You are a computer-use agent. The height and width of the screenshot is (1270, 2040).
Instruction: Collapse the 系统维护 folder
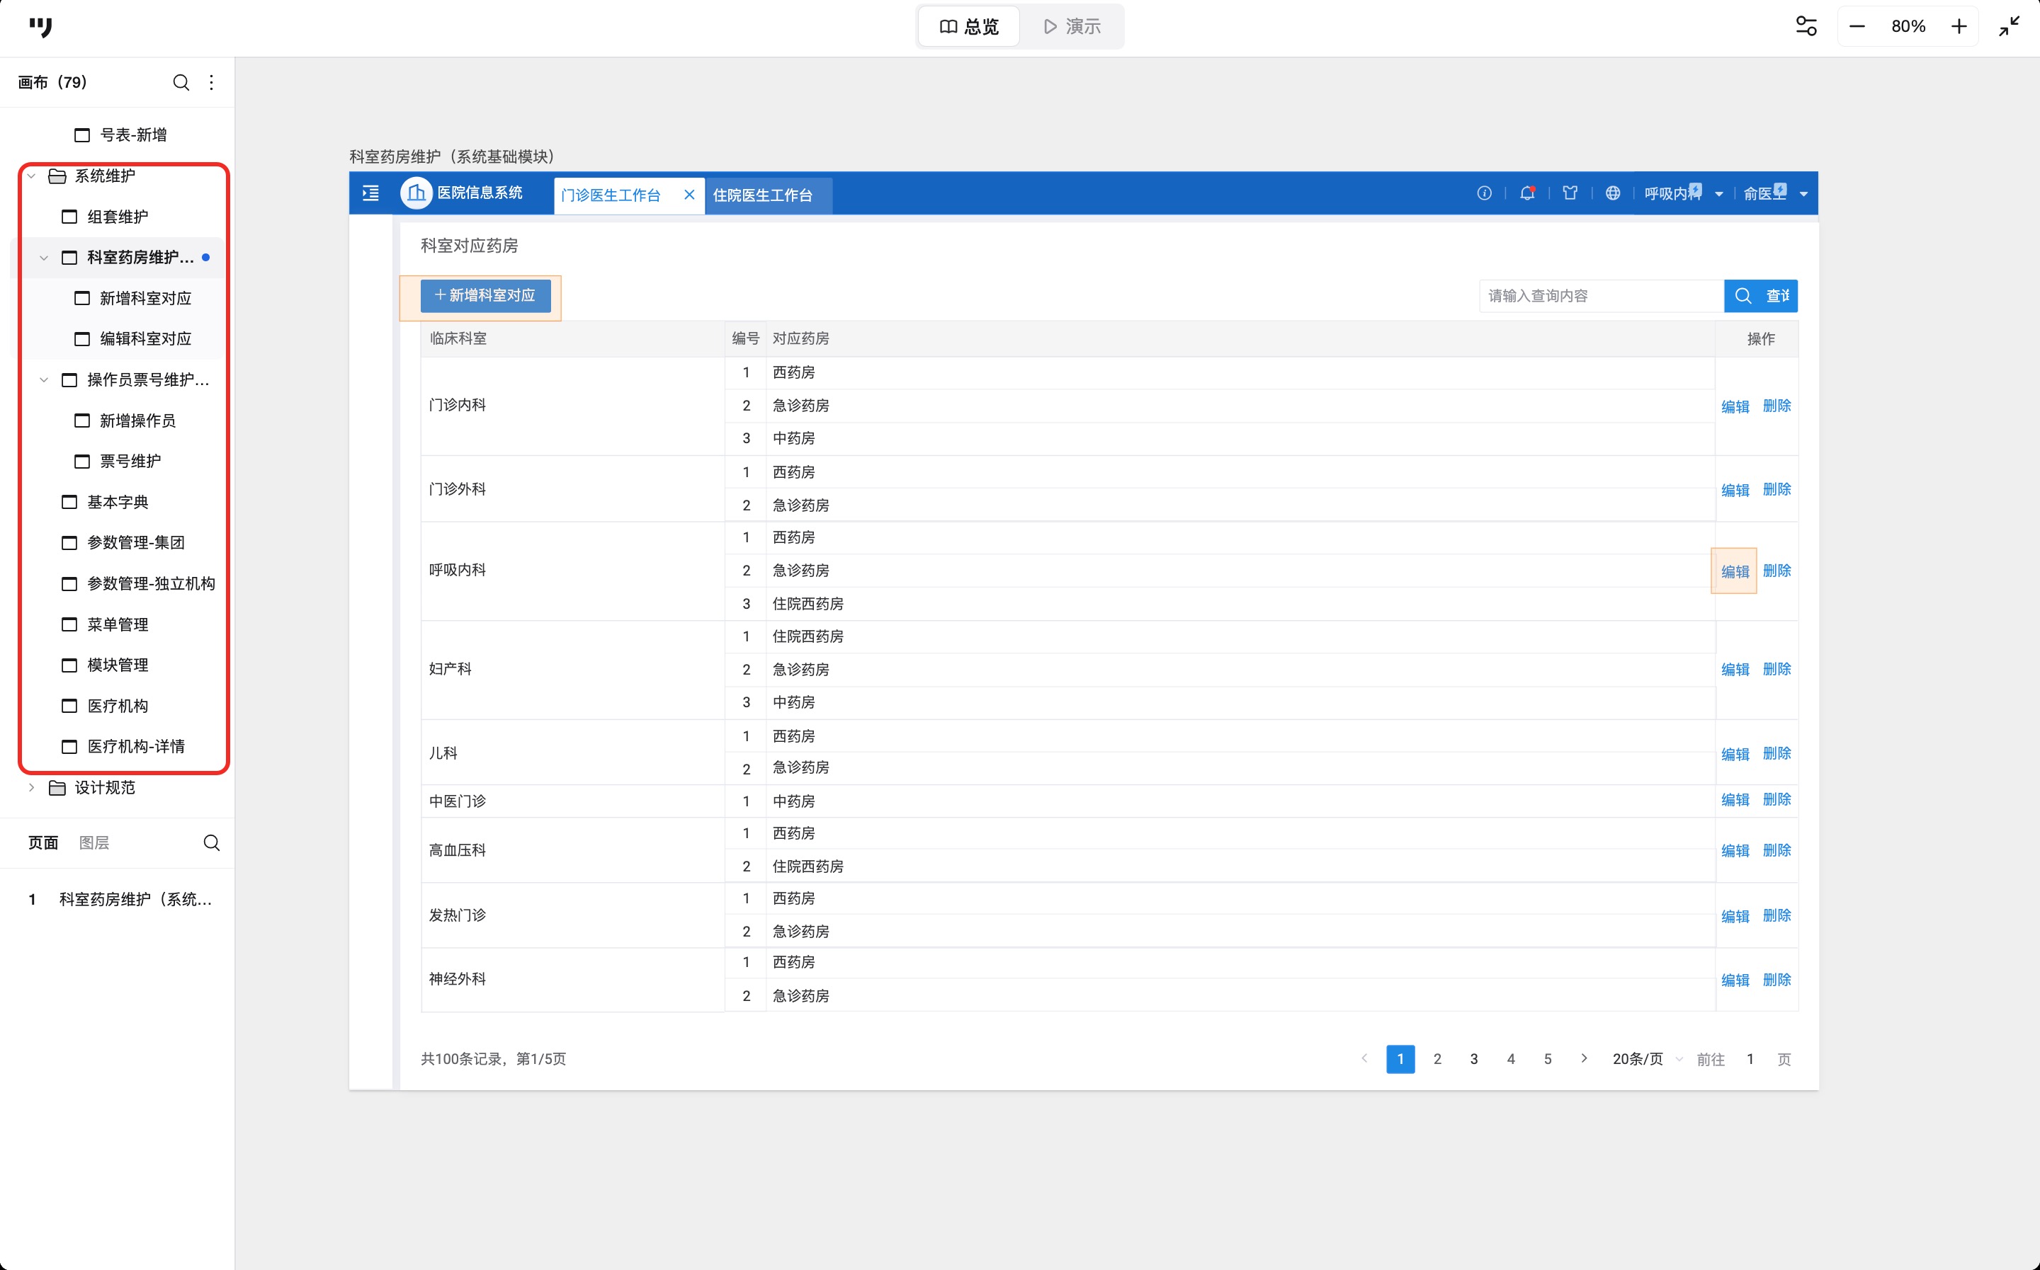[x=32, y=176]
